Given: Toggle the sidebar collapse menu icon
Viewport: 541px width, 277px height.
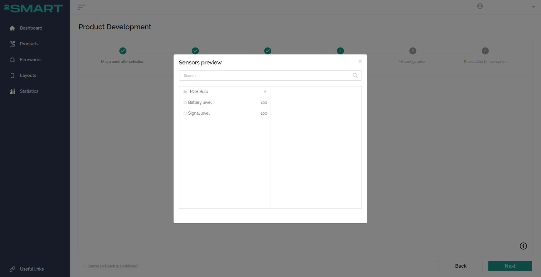Looking at the screenshot, I should 81,7.
